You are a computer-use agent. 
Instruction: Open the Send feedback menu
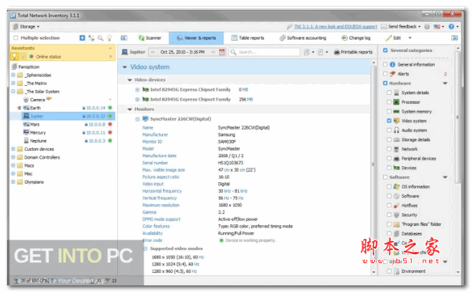pyautogui.click(x=401, y=26)
